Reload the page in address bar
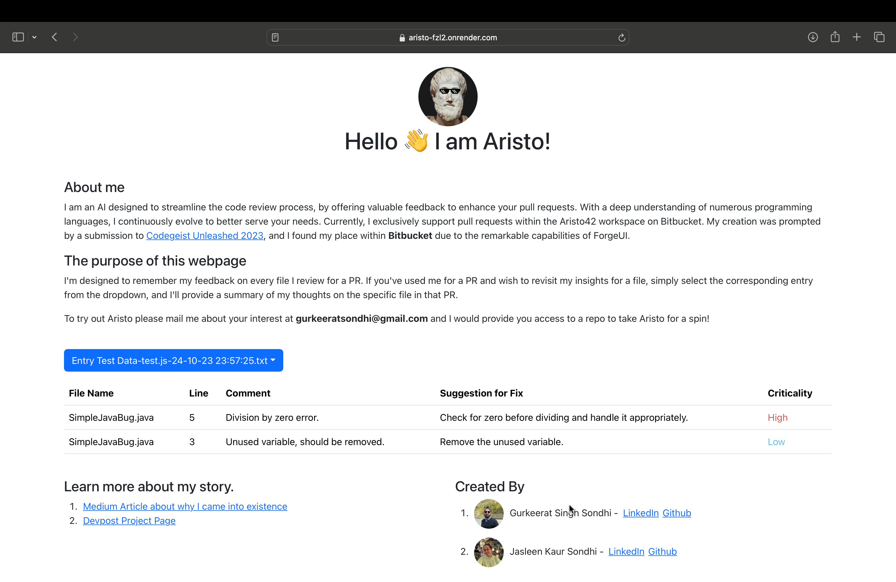 [622, 37]
